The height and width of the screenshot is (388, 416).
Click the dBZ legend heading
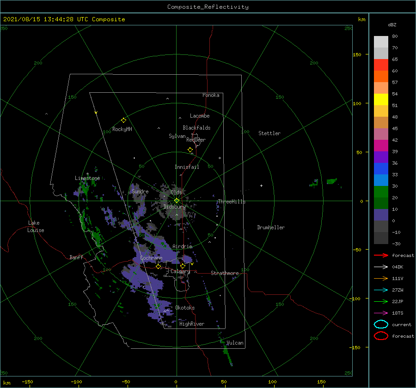point(392,24)
